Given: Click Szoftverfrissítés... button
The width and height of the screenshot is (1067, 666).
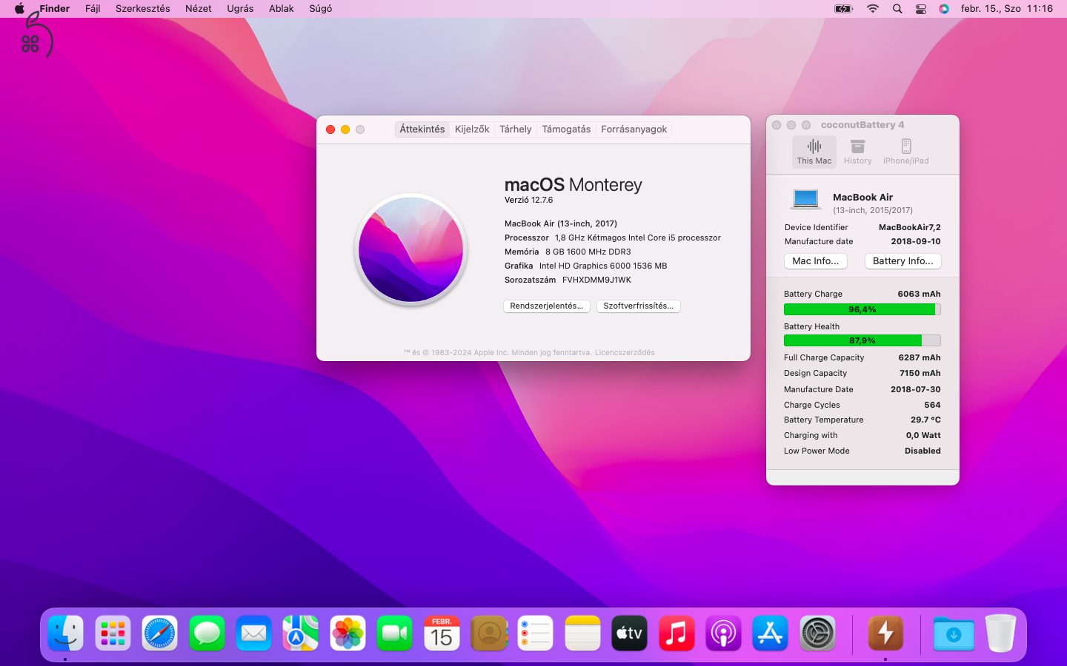Looking at the screenshot, I should pyautogui.click(x=638, y=306).
